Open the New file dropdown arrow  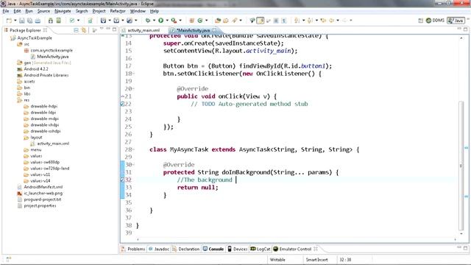15,21
